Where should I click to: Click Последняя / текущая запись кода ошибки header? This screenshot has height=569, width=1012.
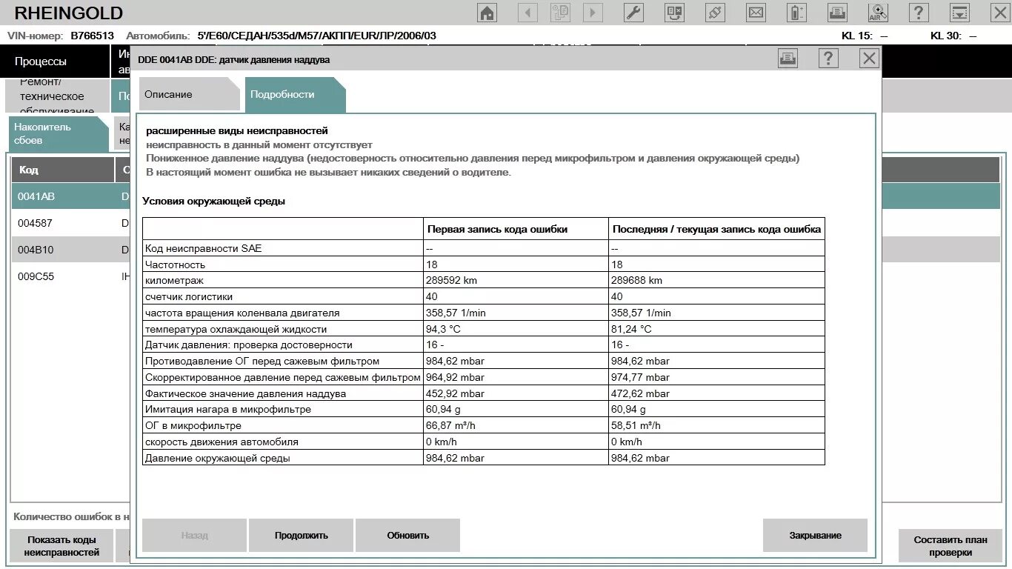[716, 229]
